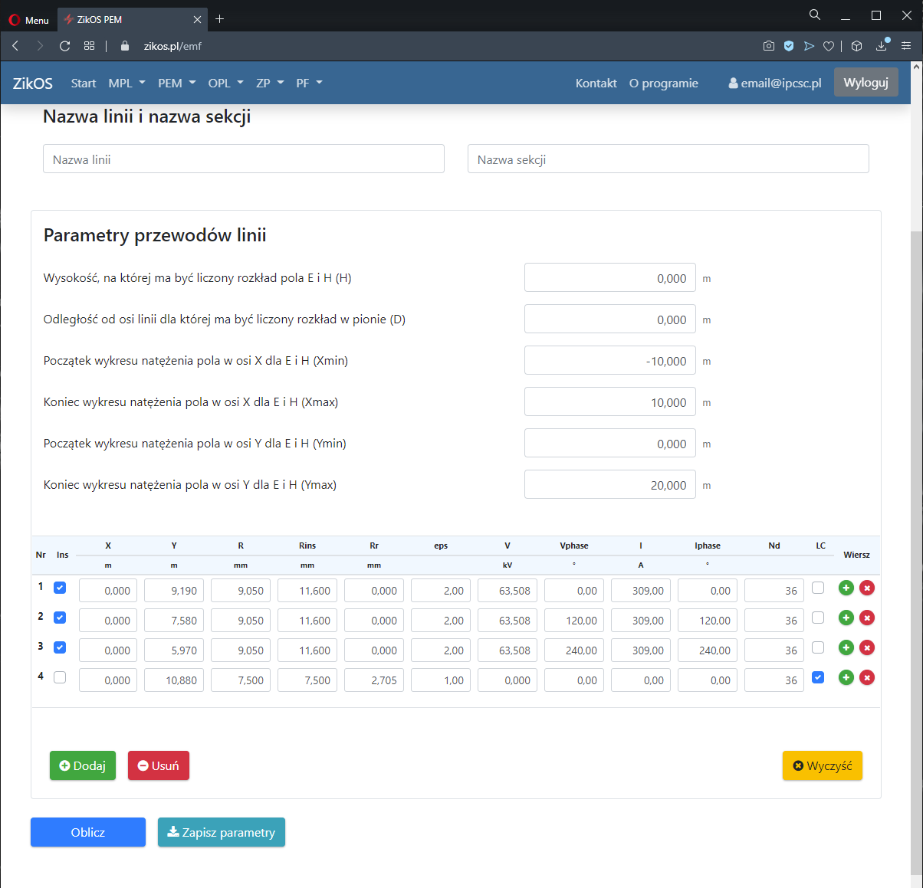Enable the Ins checkbox for conductor 4
The width and height of the screenshot is (923, 888).
coord(60,677)
